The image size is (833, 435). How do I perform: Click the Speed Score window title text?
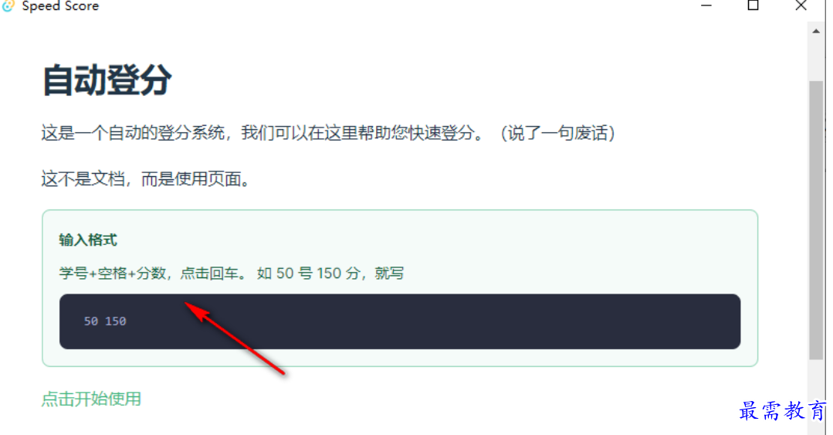point(60,6)
